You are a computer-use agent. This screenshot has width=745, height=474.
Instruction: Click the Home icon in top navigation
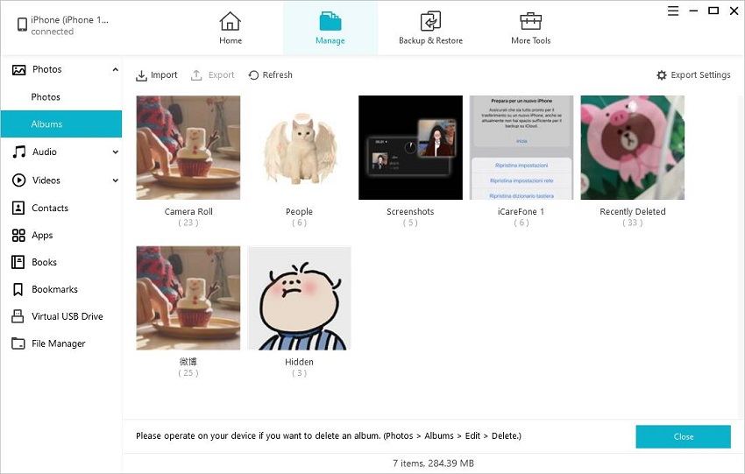click(x=231, y=21)
